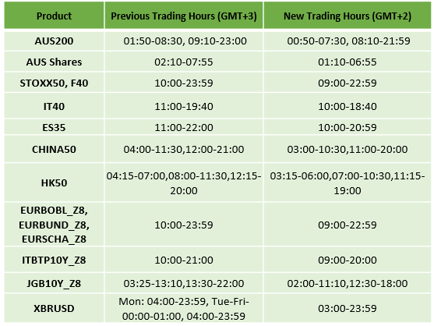
Task: Click the Product column header
Action: pos(54,16)
